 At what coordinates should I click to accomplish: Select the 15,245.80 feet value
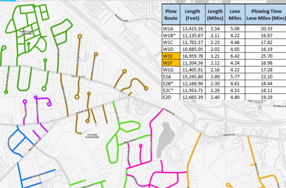[x=193, y=76]
